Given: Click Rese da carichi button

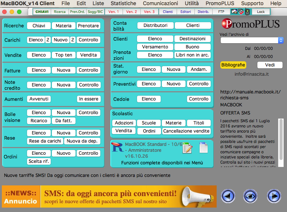Looking at the screenshot, I should point(45,141).
